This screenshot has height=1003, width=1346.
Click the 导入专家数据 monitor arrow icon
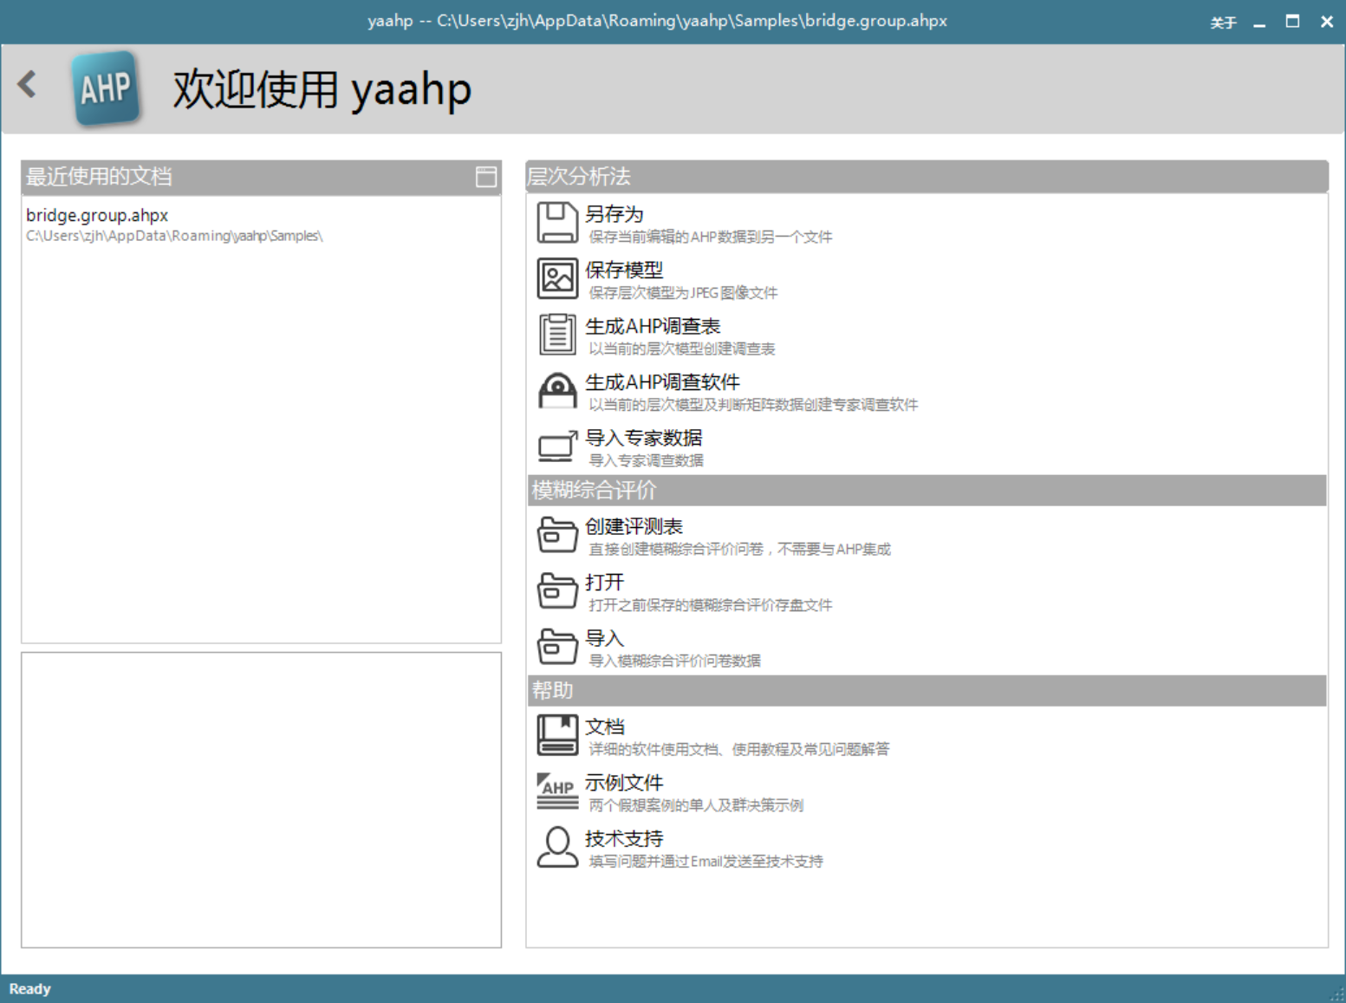(x=557, y=446)
